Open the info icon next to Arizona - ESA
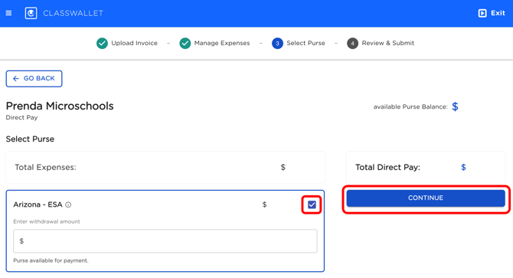This screenshot has width=513, height=278. tap(68, 204)
